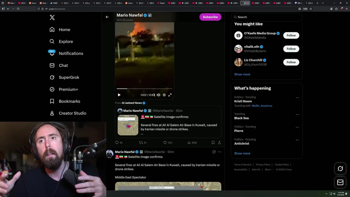Bookmark the post with 66K views

point(213,143)
